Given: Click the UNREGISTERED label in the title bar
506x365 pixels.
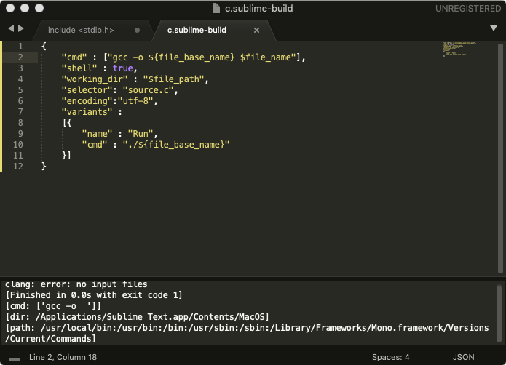Looking at the screenshot, I should 467,9.
